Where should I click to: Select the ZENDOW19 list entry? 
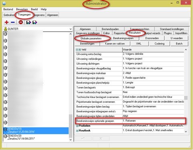pos(36,130)
